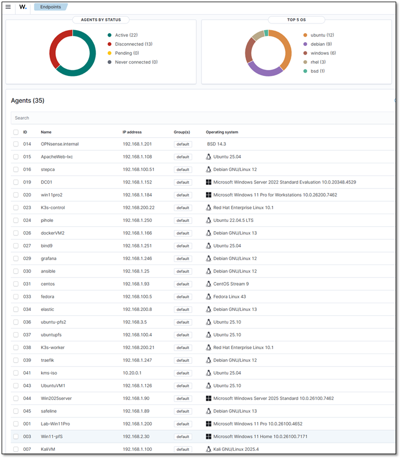This screenshot has width=401, height=459.
Task: Open the grafana agent name
Action: pos(49,259)
